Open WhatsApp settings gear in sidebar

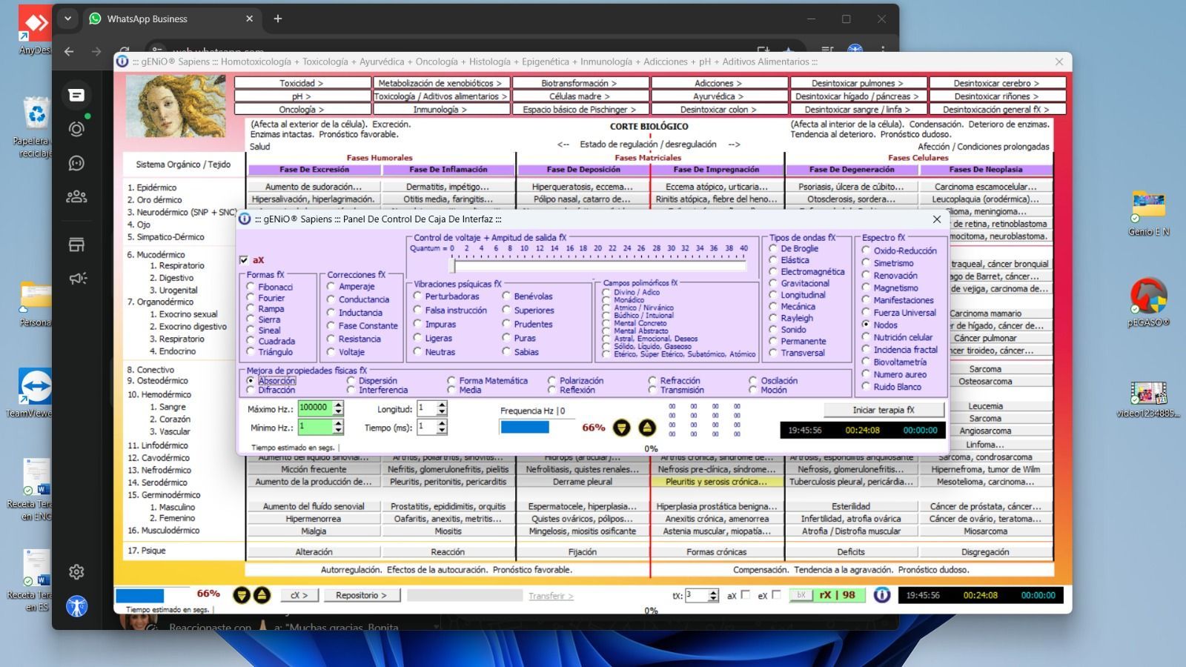pos(76,571)
